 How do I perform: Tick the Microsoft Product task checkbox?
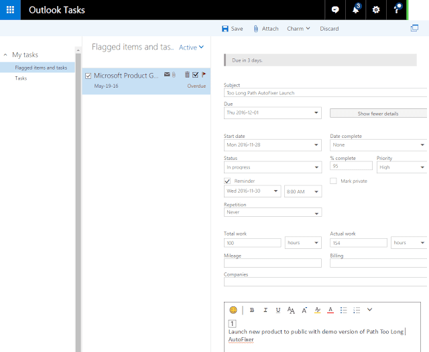click(x=88, y=76)
